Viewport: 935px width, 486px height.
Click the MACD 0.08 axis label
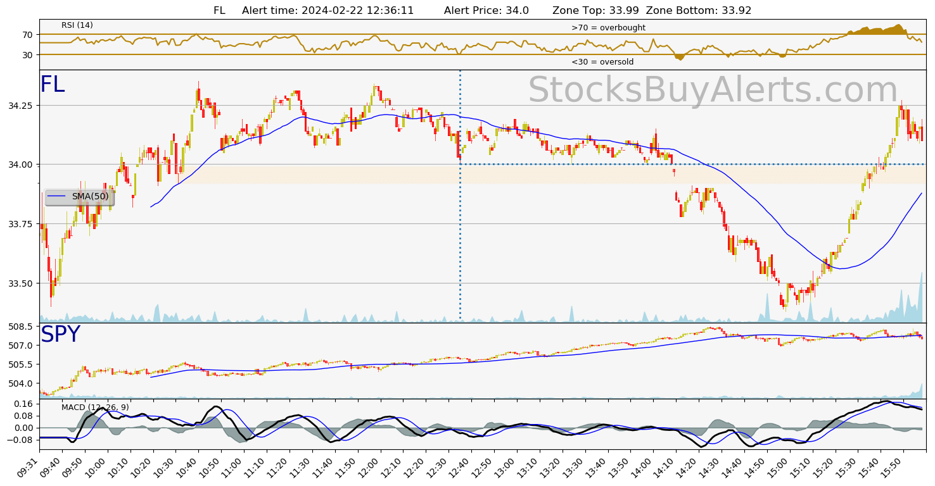(x=25, y=416)
